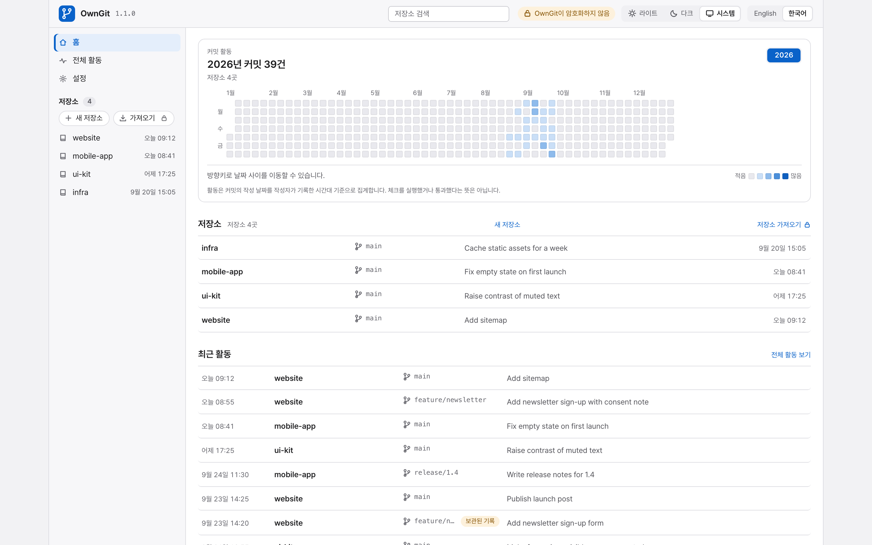Click branch icon in Publish launch post row
The image size is (872, 545).
click(407, 497)
